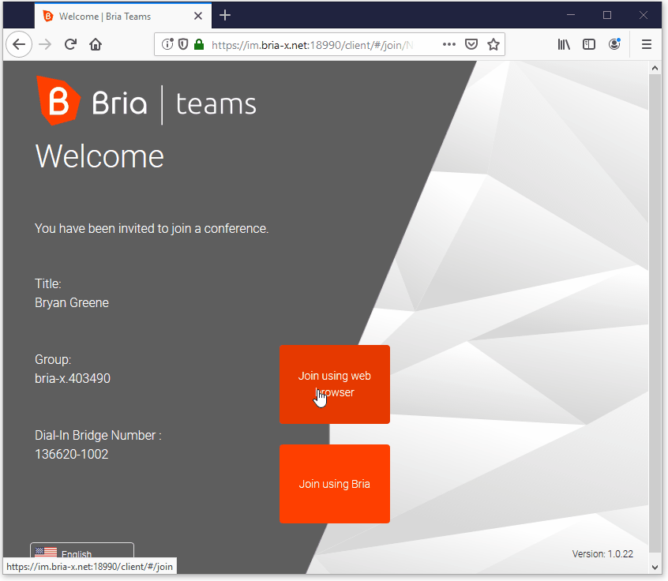This screenshot has height=581, width=668.
Task: Click the Join using Bria button
Action: click(335, 483)
